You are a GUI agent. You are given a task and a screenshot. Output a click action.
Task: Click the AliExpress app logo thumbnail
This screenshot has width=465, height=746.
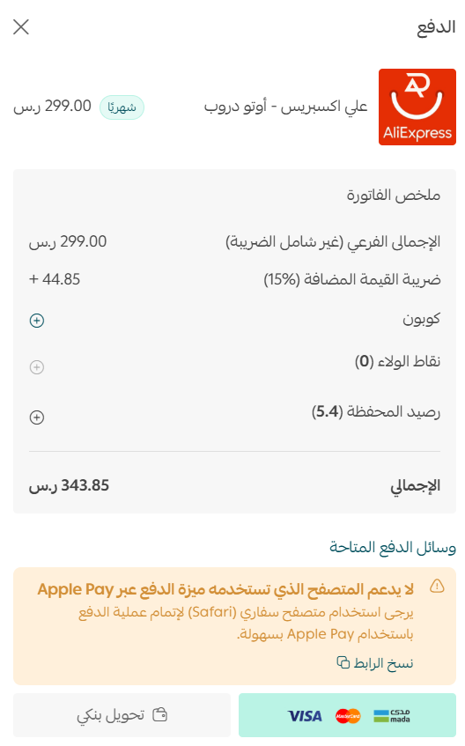(417, 107)
